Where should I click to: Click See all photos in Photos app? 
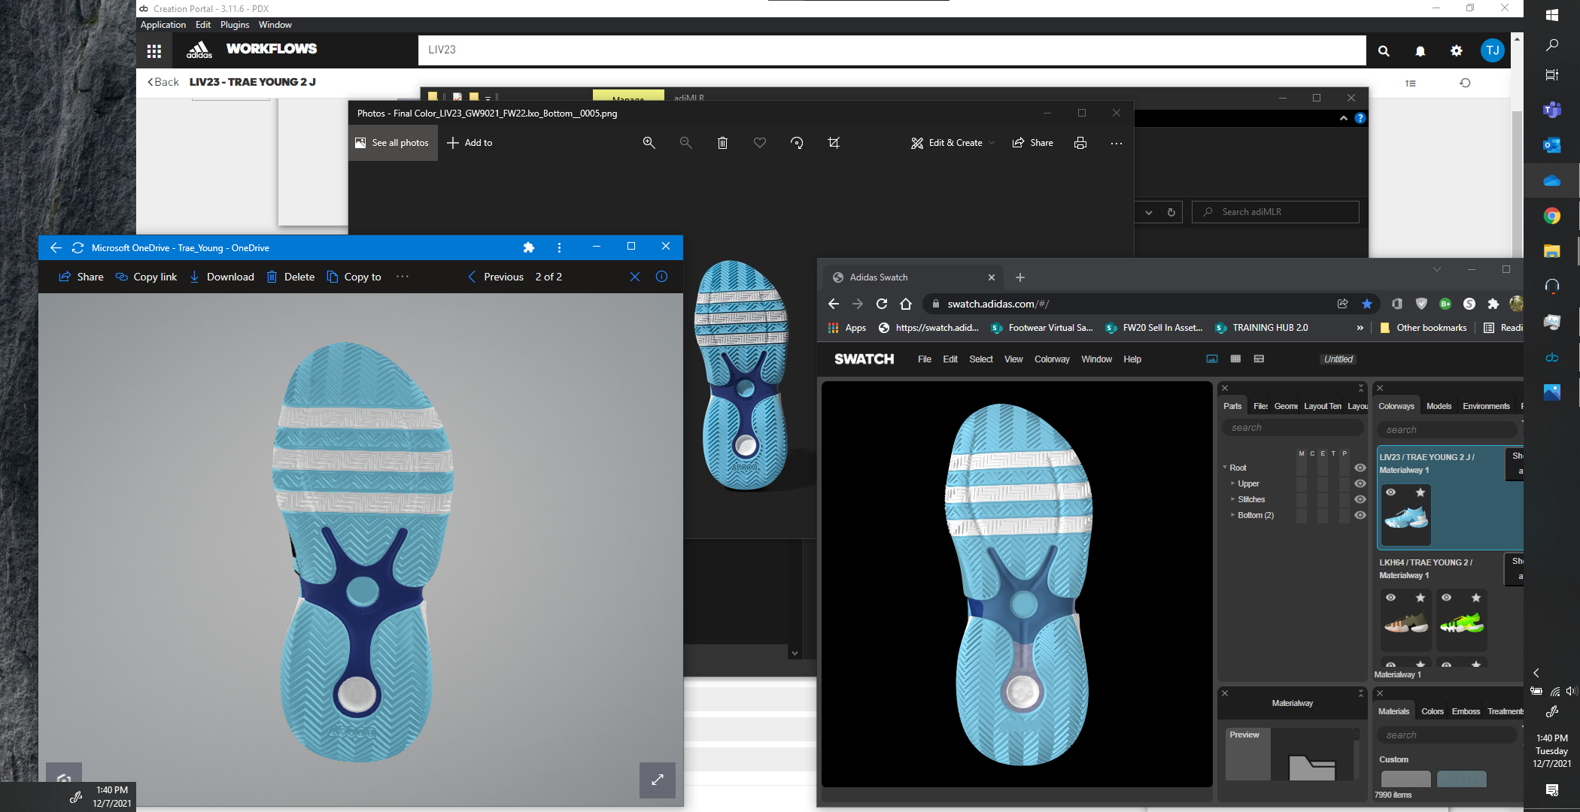[x=392, y=143]
